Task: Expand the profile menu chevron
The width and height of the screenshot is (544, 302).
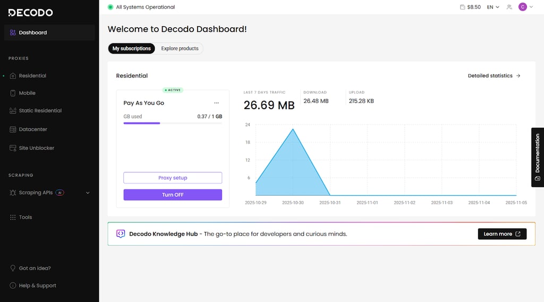Action: 531,7
